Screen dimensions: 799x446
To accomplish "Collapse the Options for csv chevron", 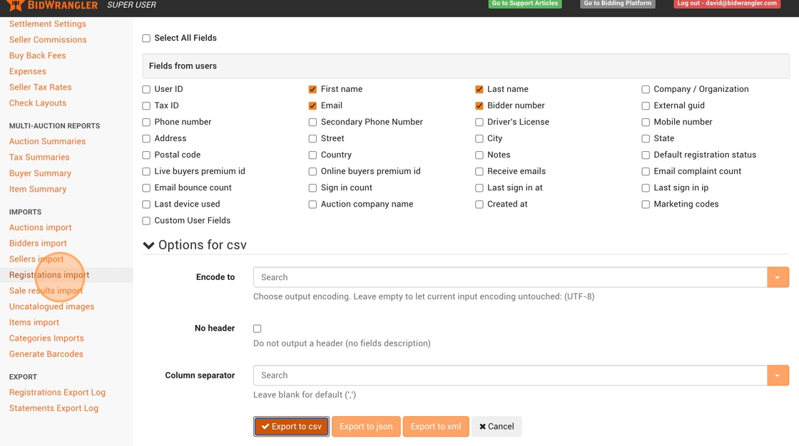I will point(148,245).
